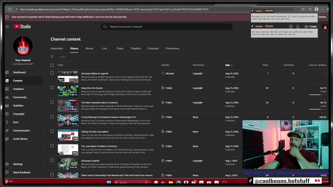The image size is (333, 187).
Task: Switch to the Inspiration tab
Action: pos(57,48)
